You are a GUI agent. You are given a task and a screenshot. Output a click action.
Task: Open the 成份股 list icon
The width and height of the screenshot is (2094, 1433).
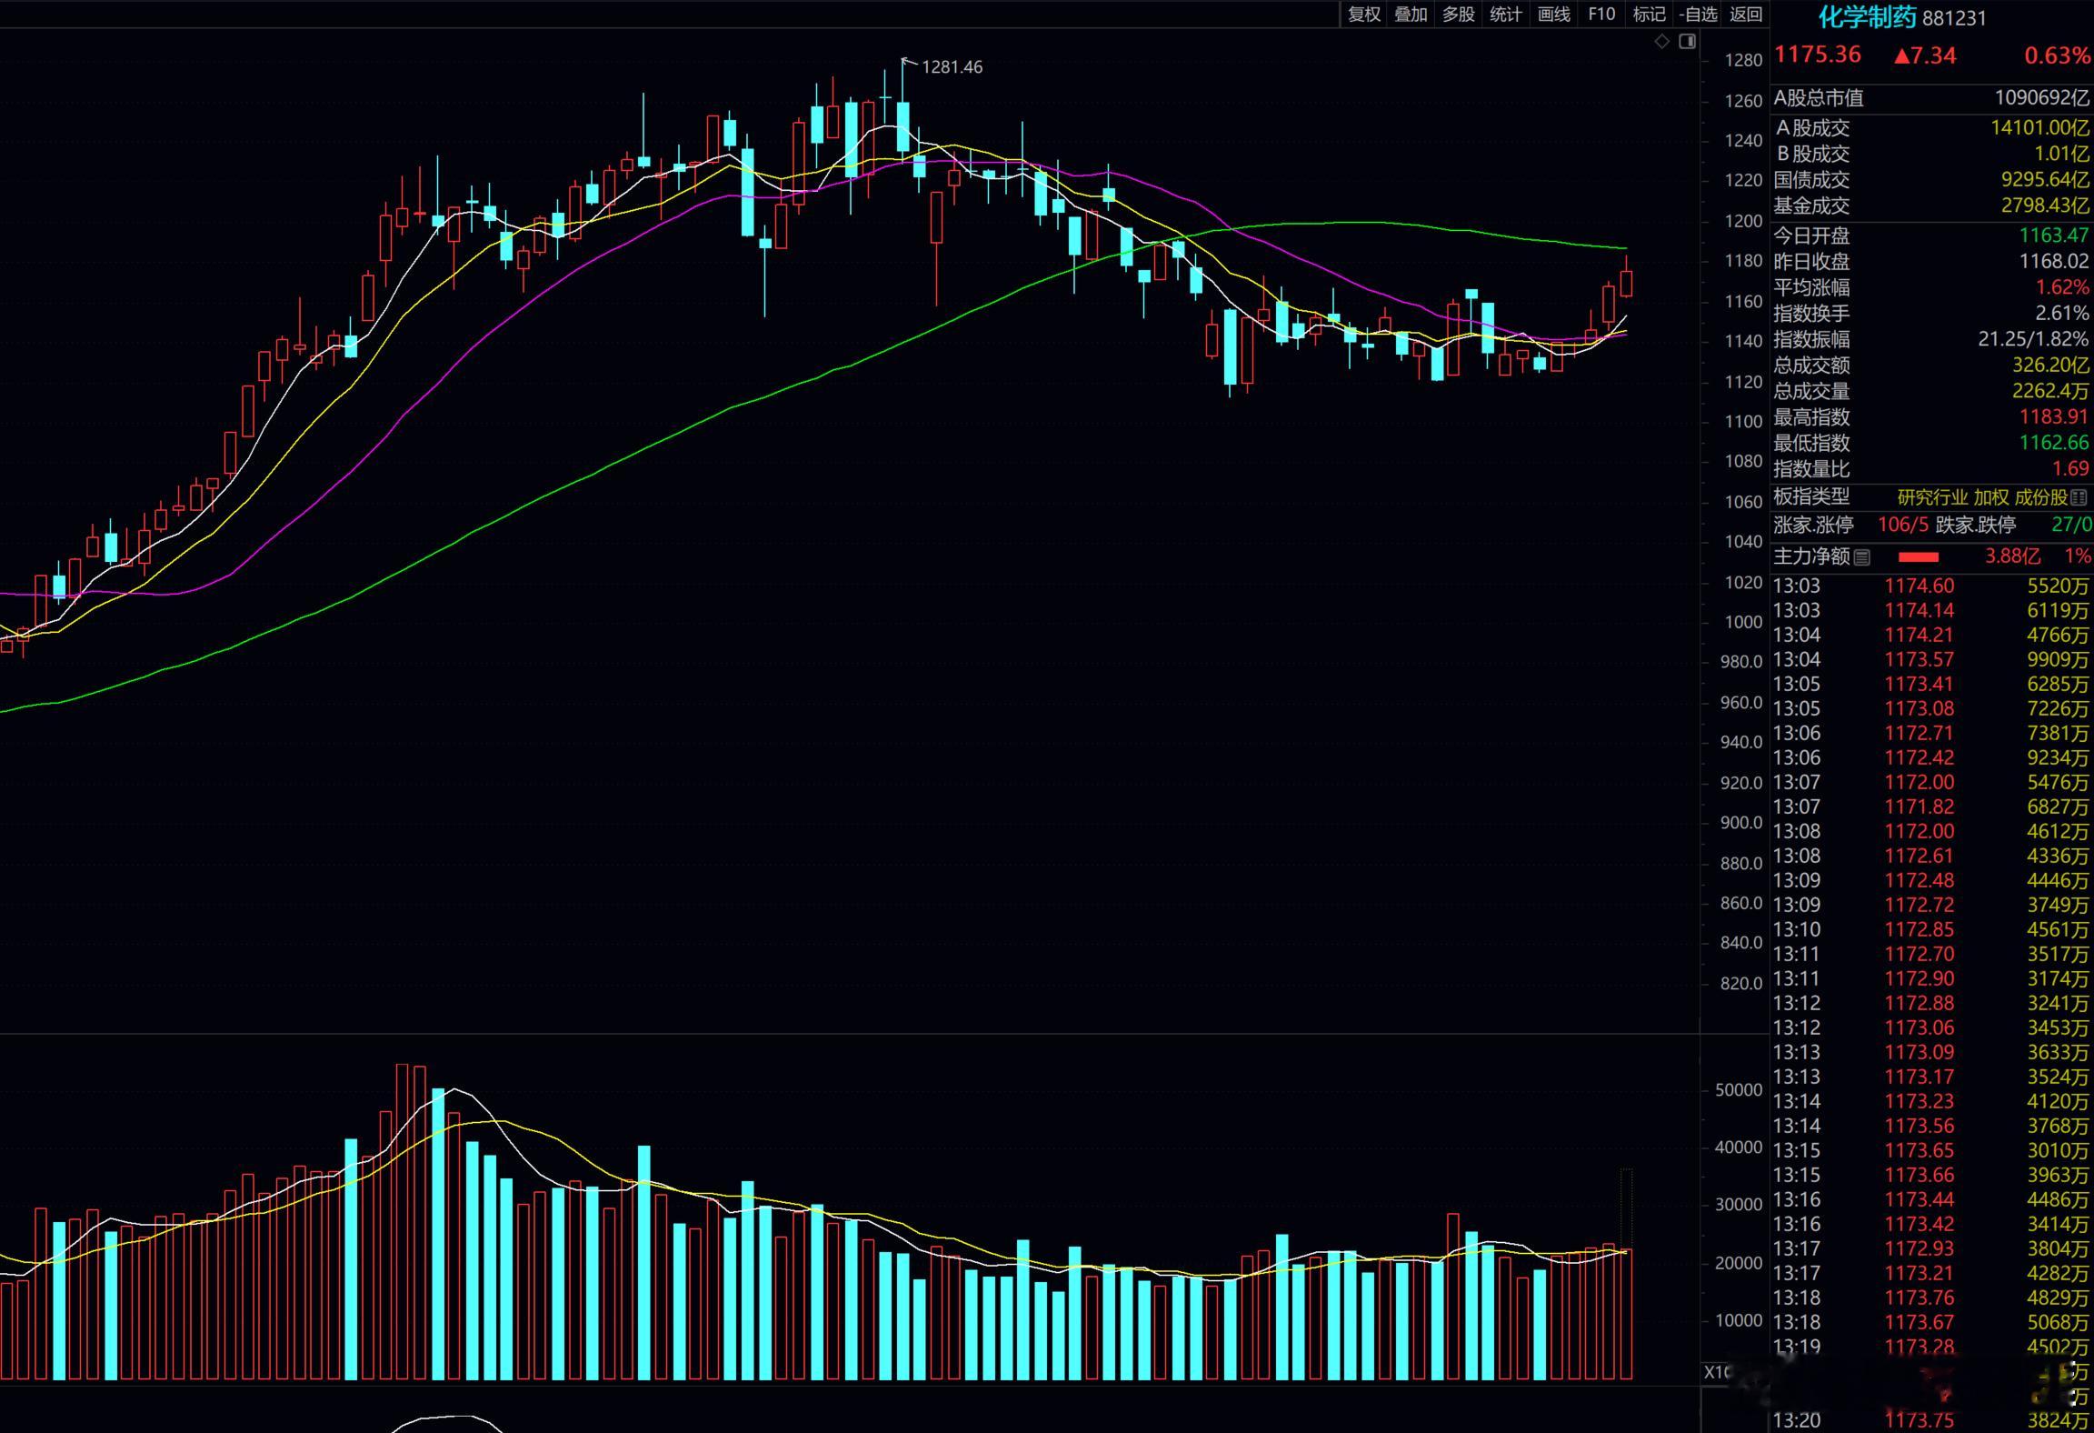pos(2079,498)
